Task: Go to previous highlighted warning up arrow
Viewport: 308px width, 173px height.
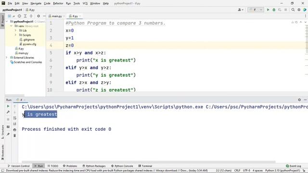Action: pyautogui.click(x=301, y=22)
